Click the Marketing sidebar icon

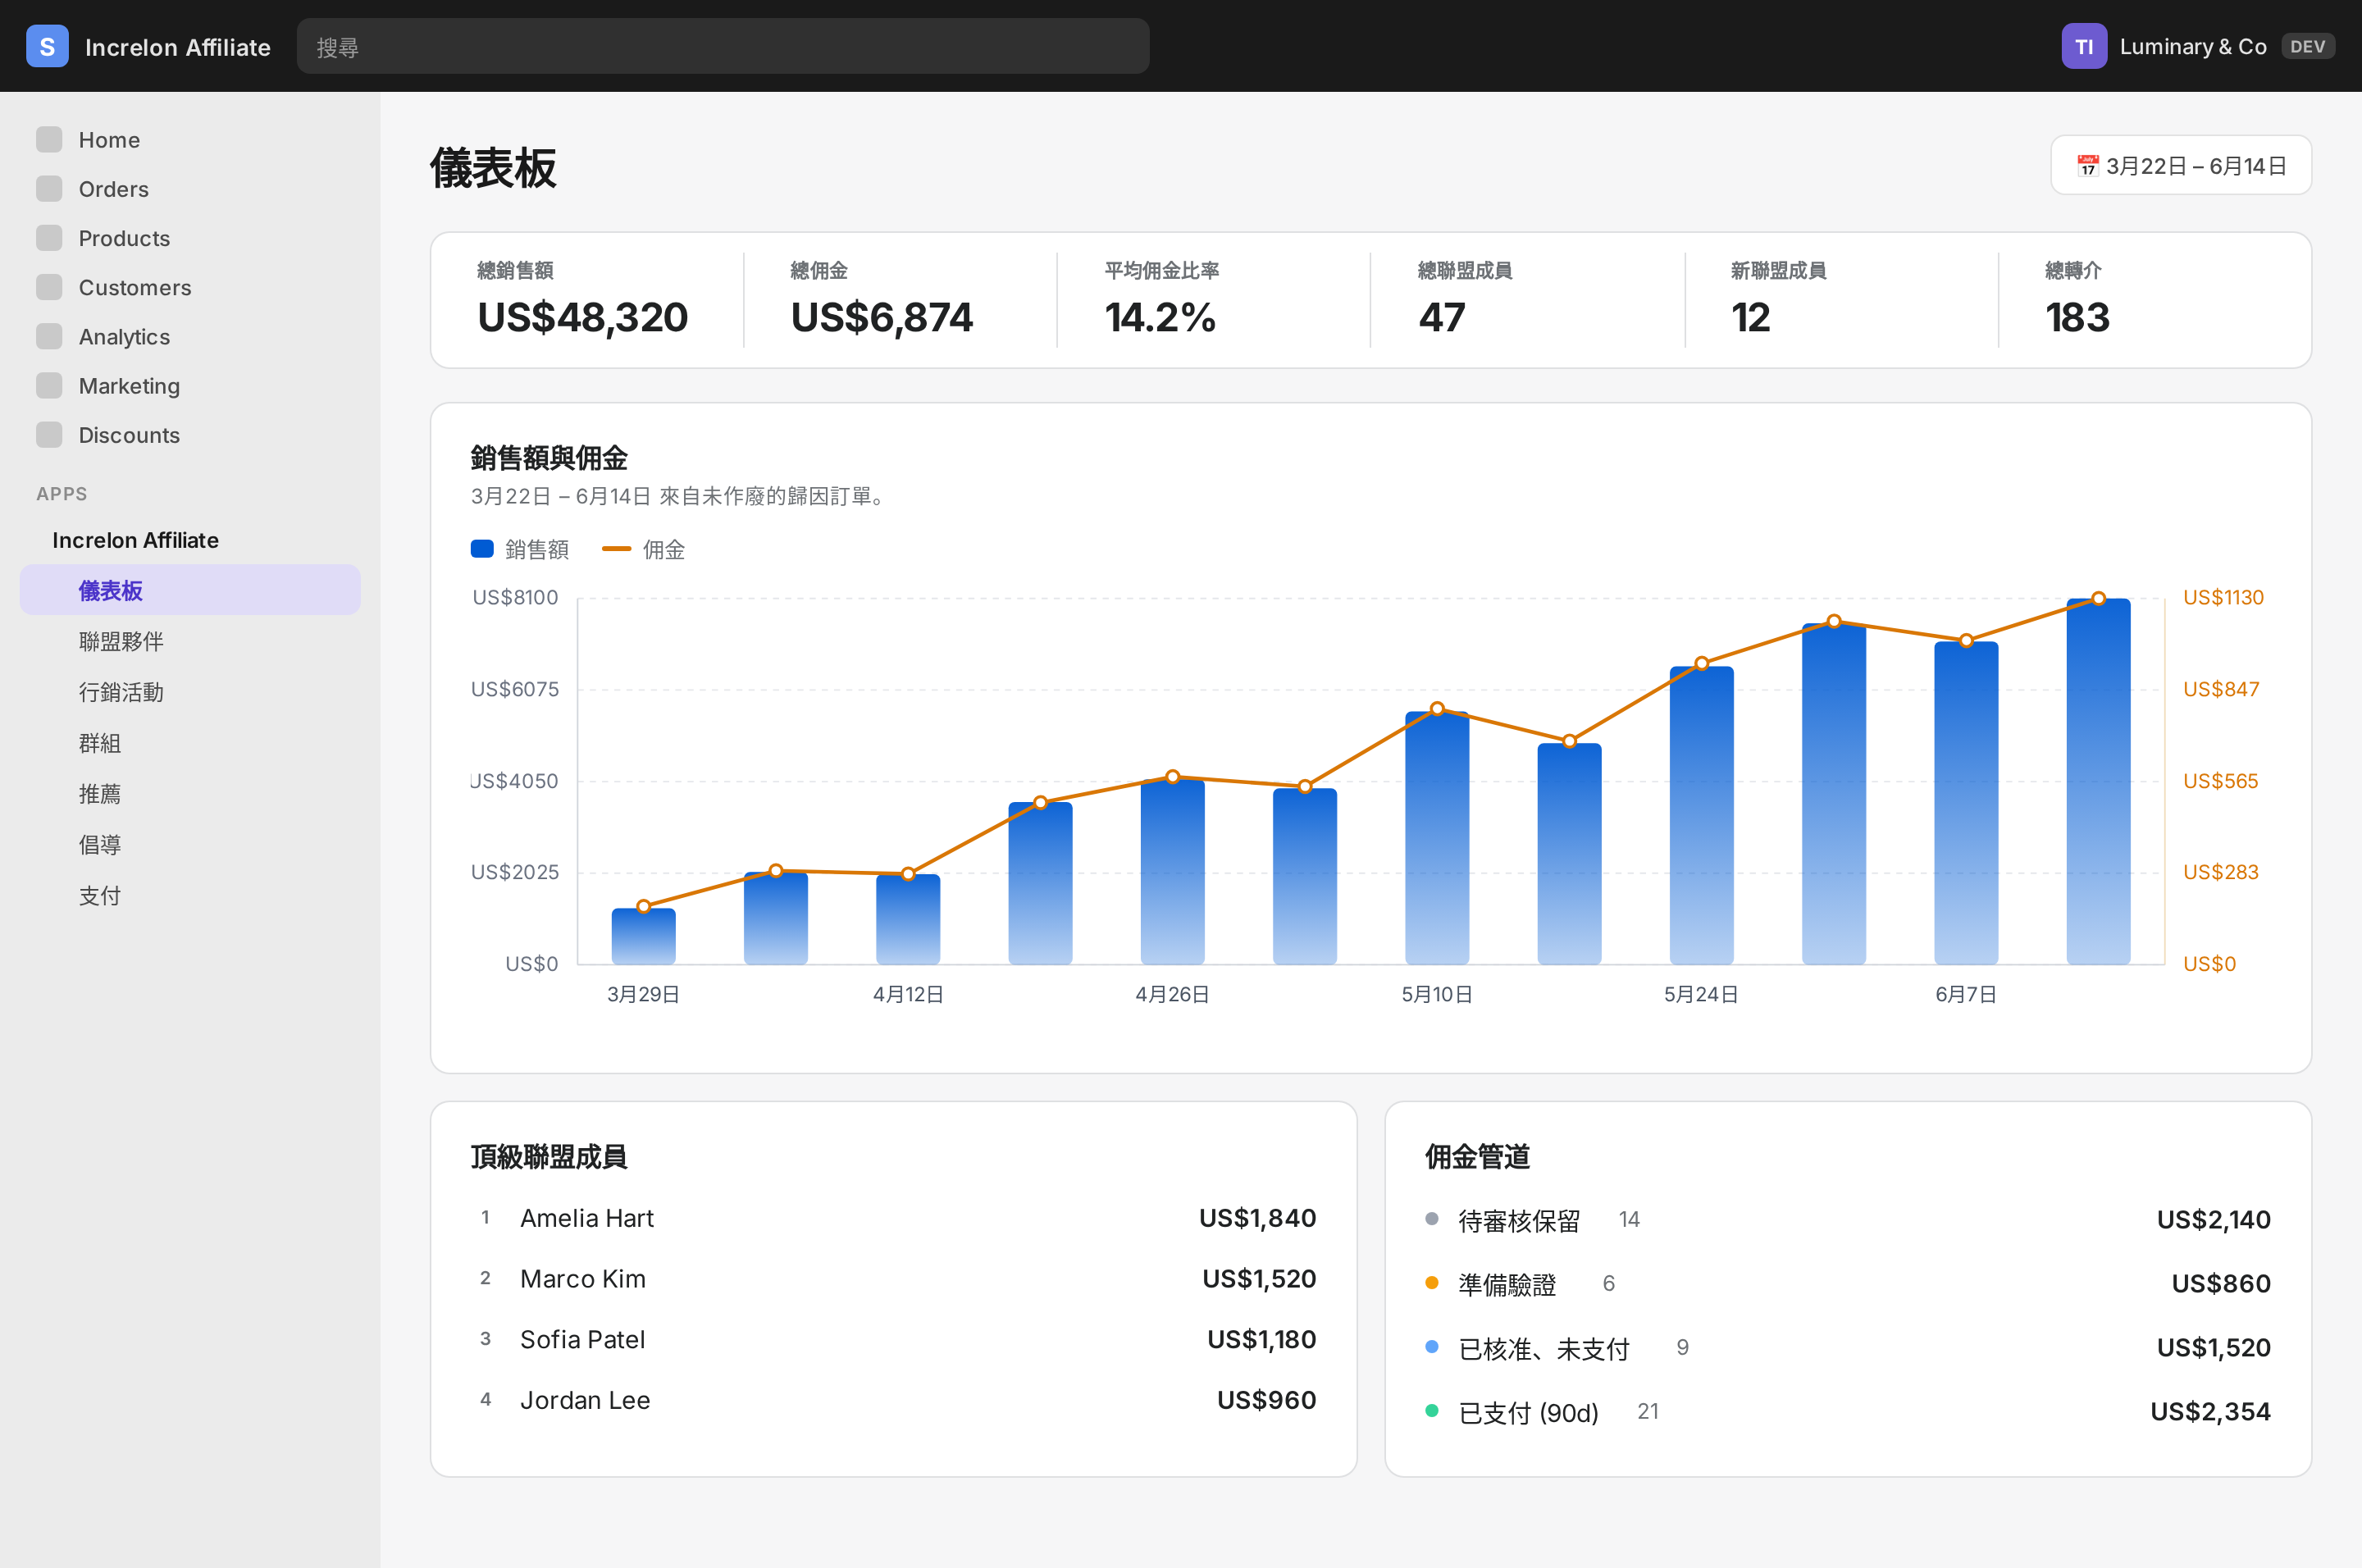(x=49, y=385)
